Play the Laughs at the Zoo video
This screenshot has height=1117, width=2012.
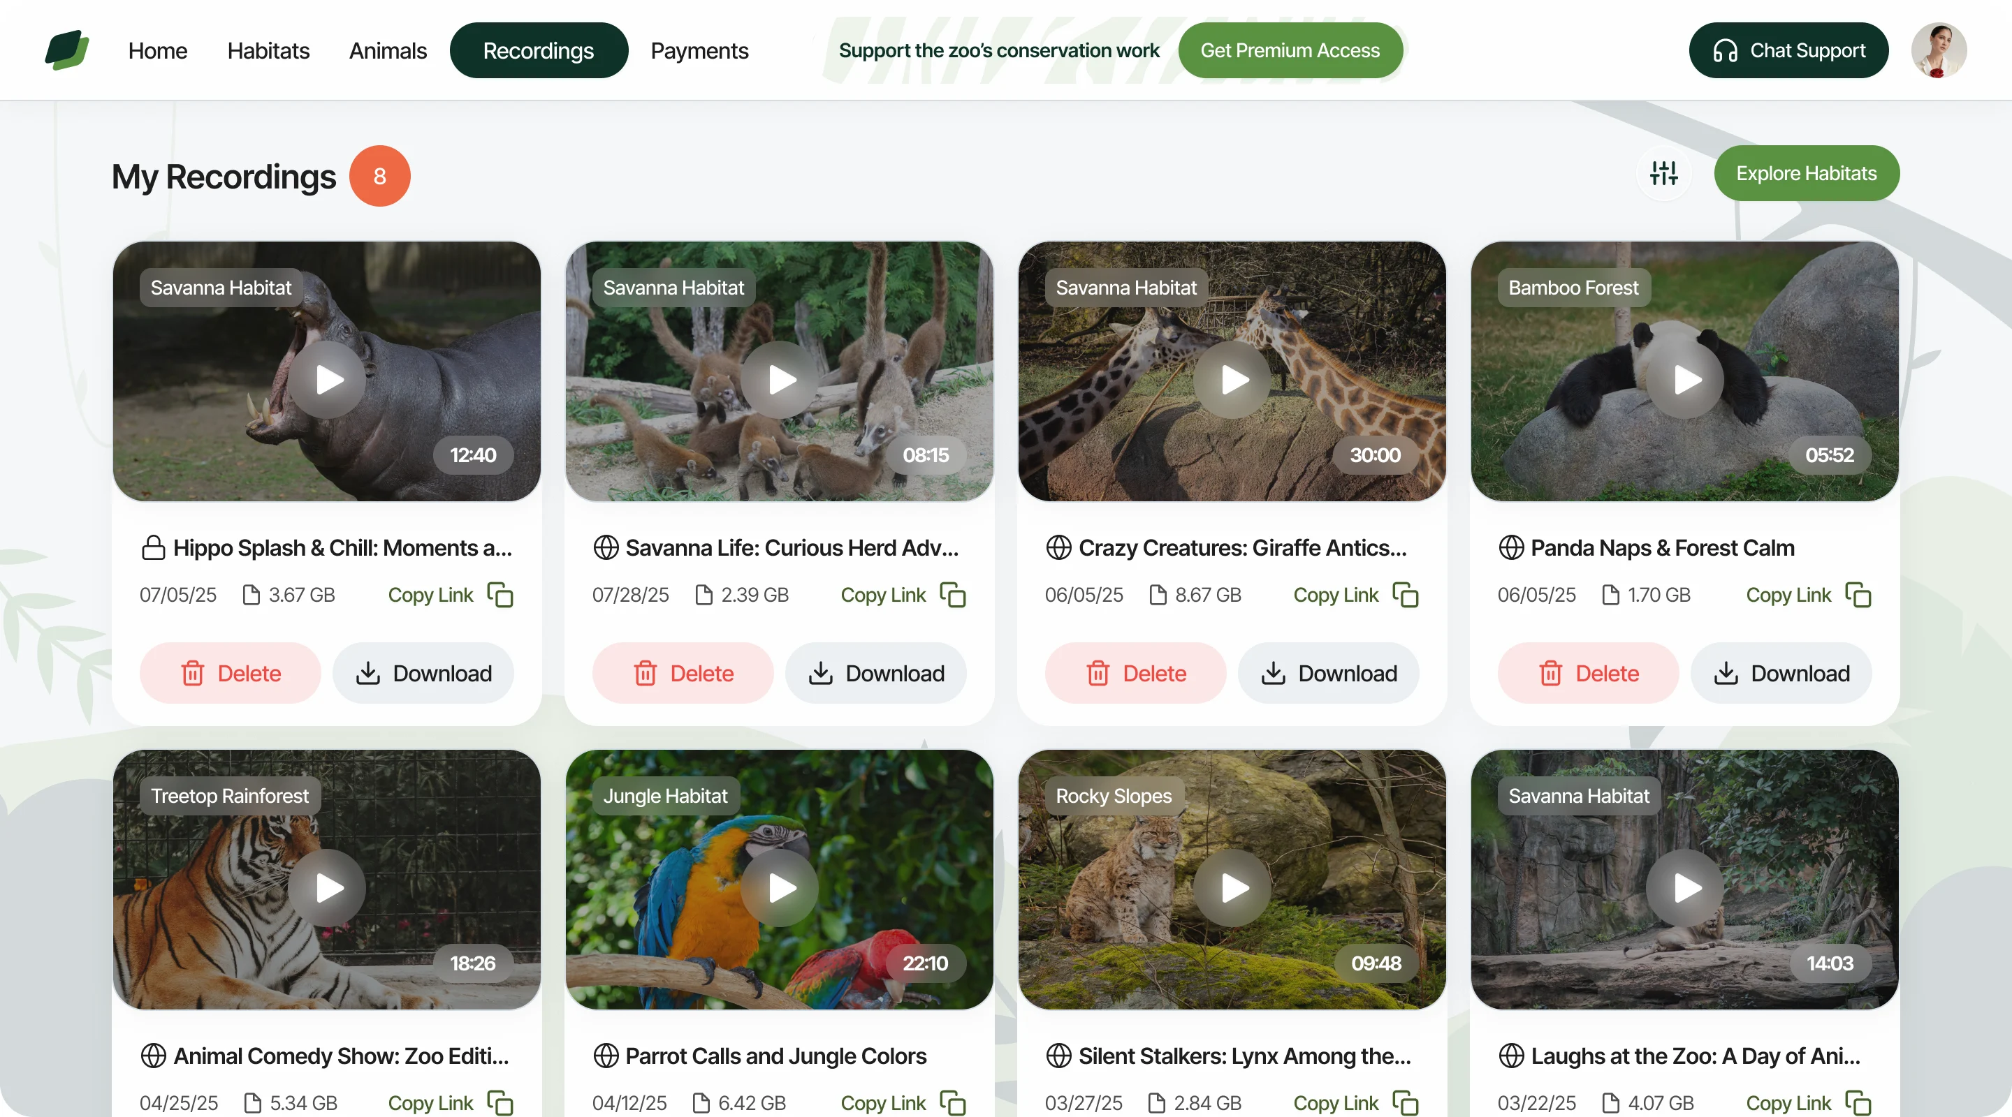tap(1686, 887)
